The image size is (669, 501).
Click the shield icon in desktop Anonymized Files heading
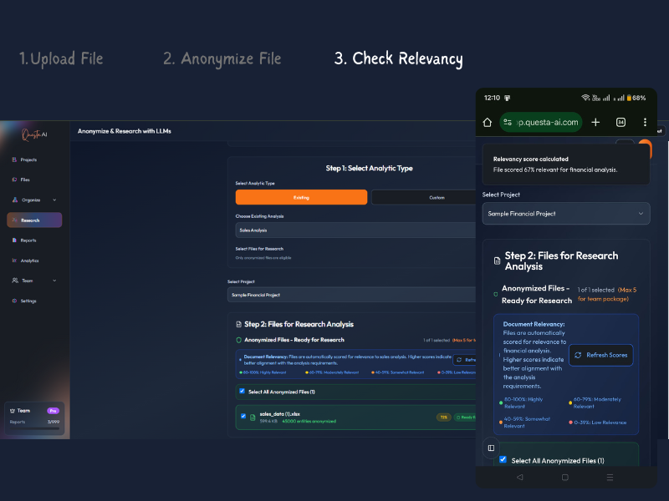(239, 340)
